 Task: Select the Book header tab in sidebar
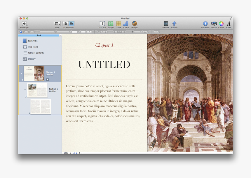click(x=39, y=35)
